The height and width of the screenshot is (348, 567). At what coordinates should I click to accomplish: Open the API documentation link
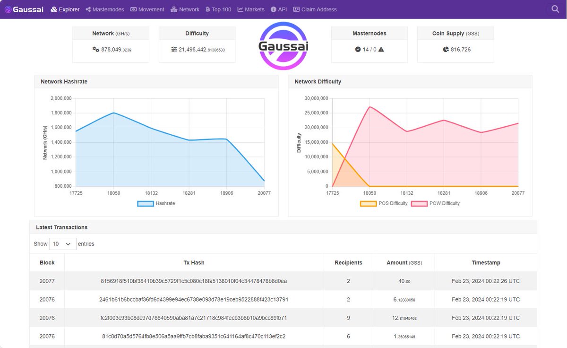coord(279,9)
